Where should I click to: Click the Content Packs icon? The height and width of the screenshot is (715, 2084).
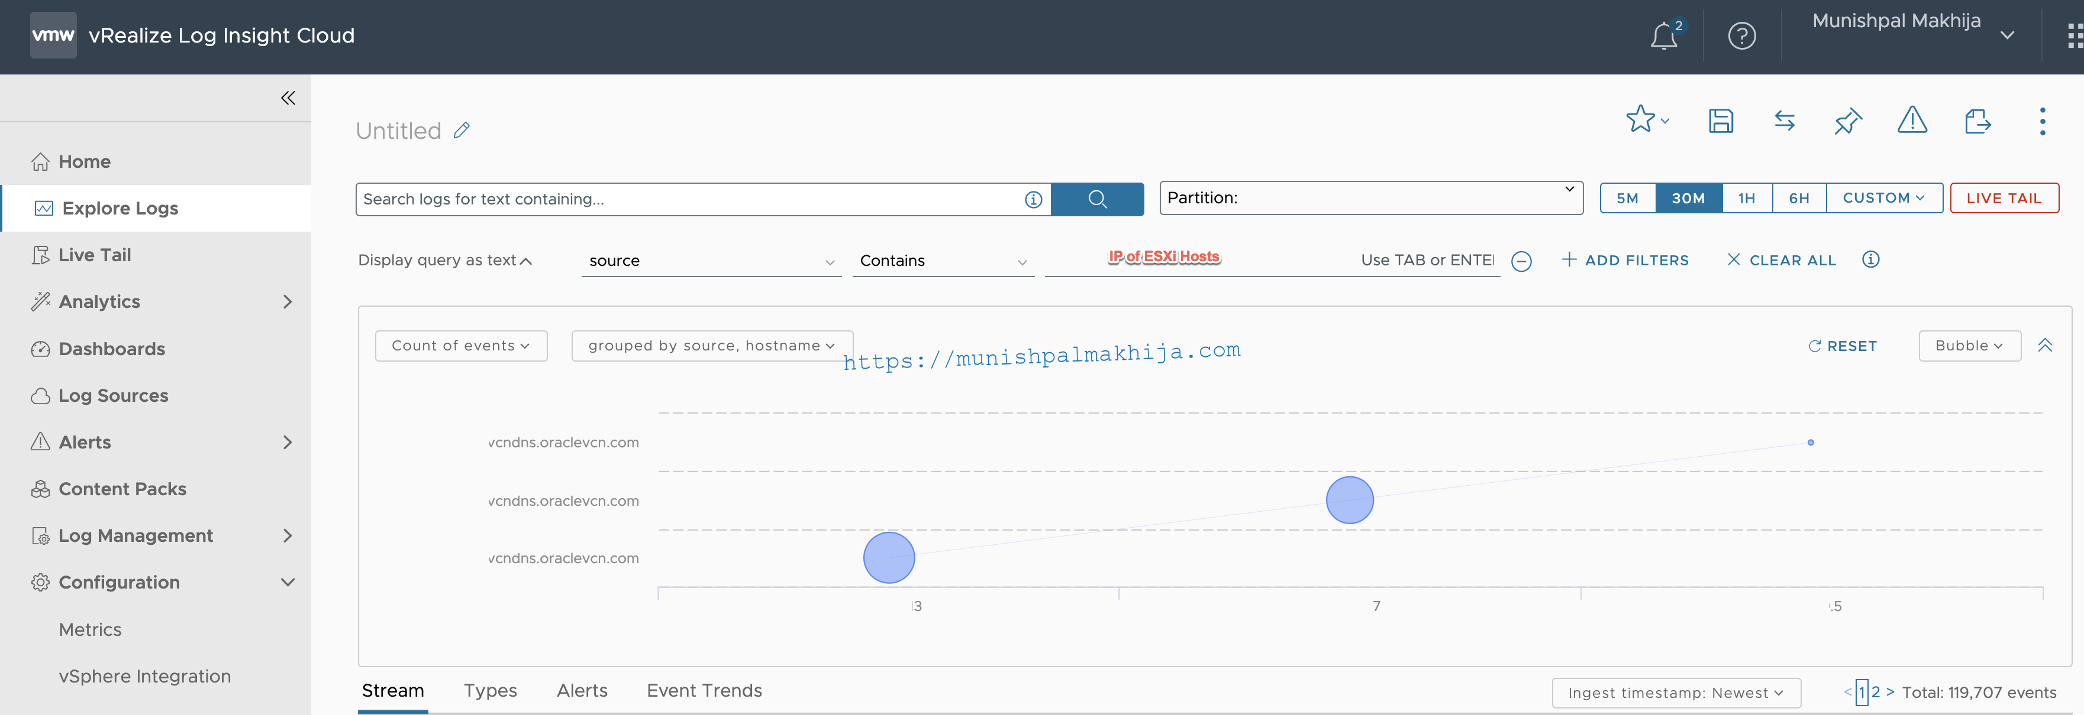point(40,489)
